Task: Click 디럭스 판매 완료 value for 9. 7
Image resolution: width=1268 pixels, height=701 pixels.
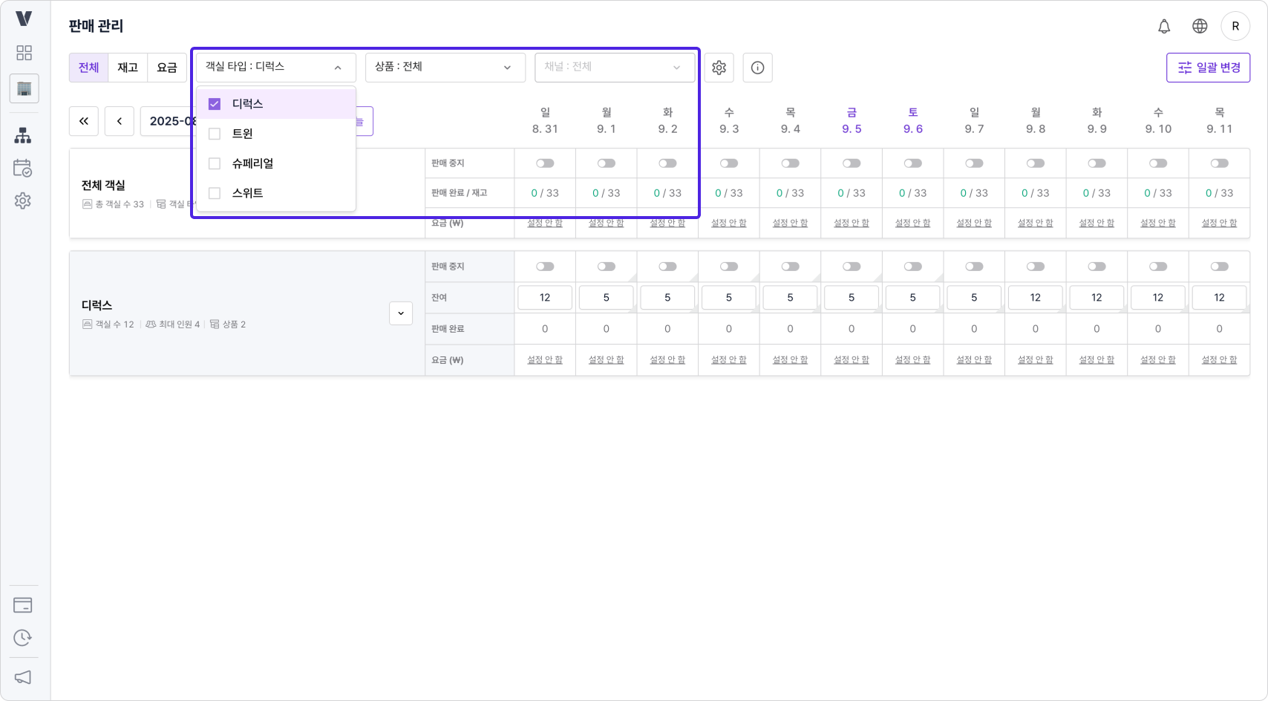Action: (x=974, y=329)
